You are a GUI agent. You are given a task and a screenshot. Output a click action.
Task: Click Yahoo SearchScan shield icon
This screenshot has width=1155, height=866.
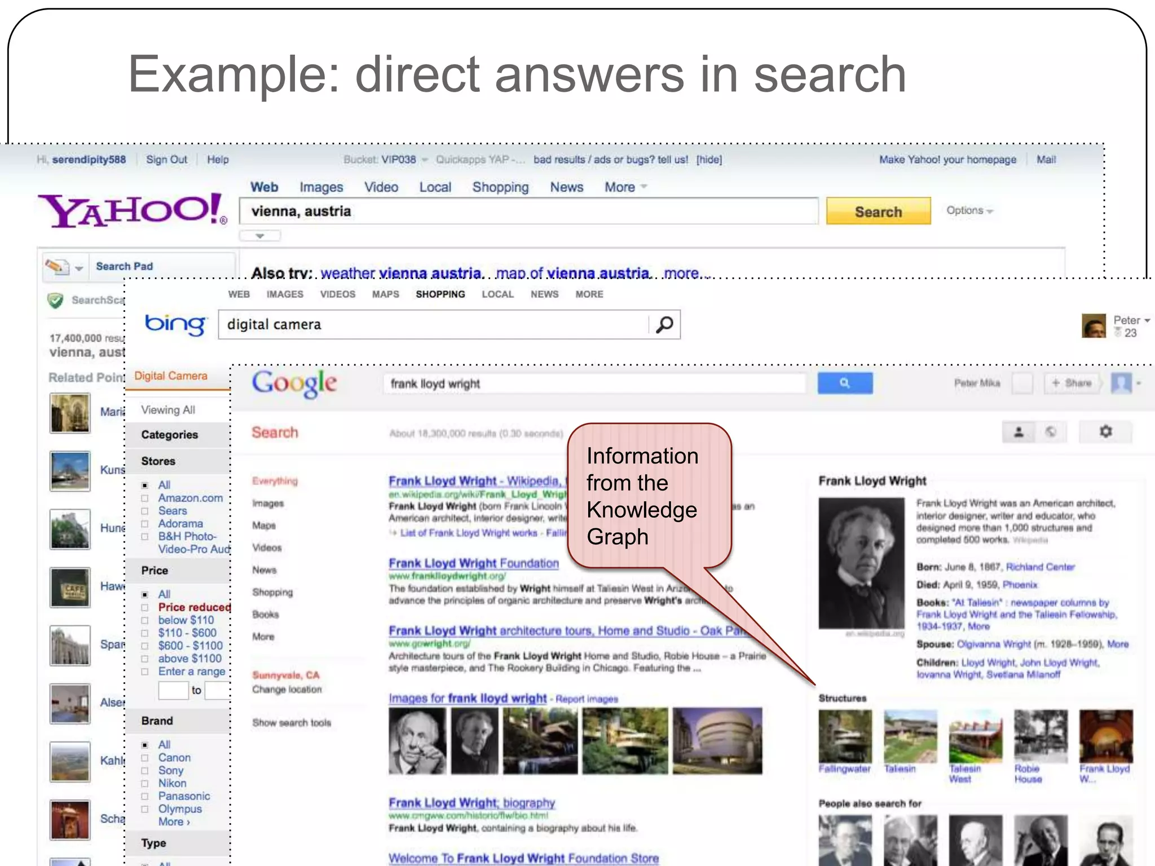click(55, 301)
